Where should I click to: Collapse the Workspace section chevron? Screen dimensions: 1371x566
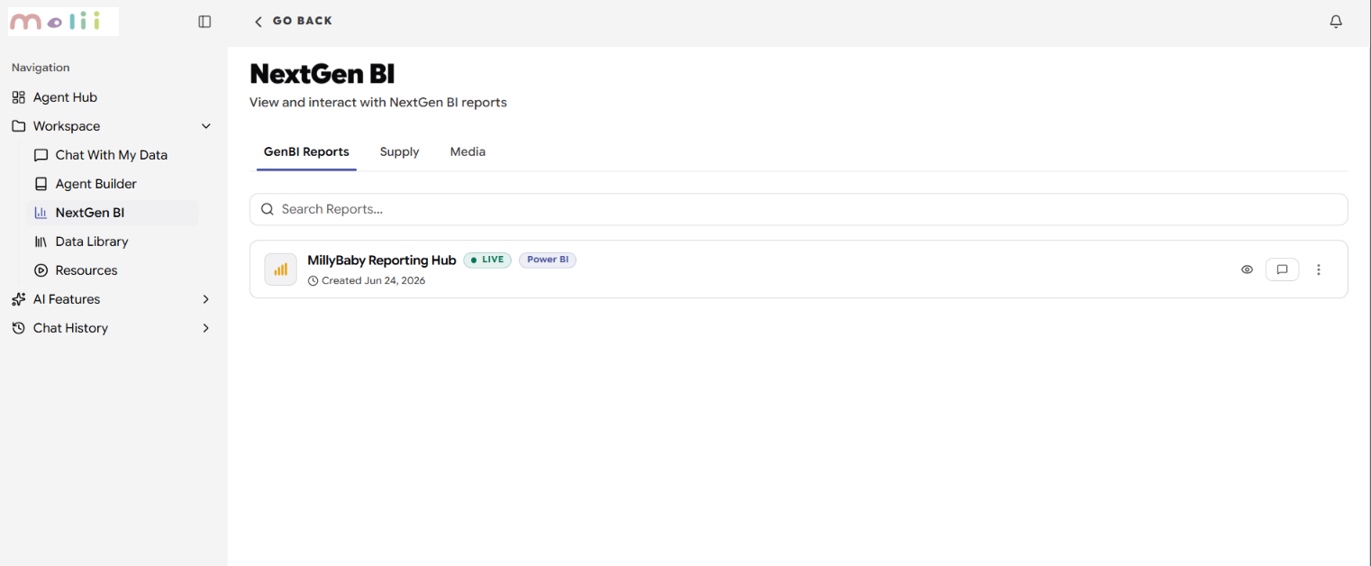pyautogui.click(x=205, y=126)
